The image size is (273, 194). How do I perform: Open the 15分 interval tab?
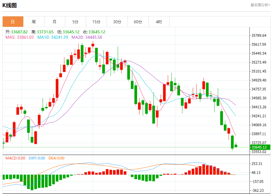(x=97, y=22)
